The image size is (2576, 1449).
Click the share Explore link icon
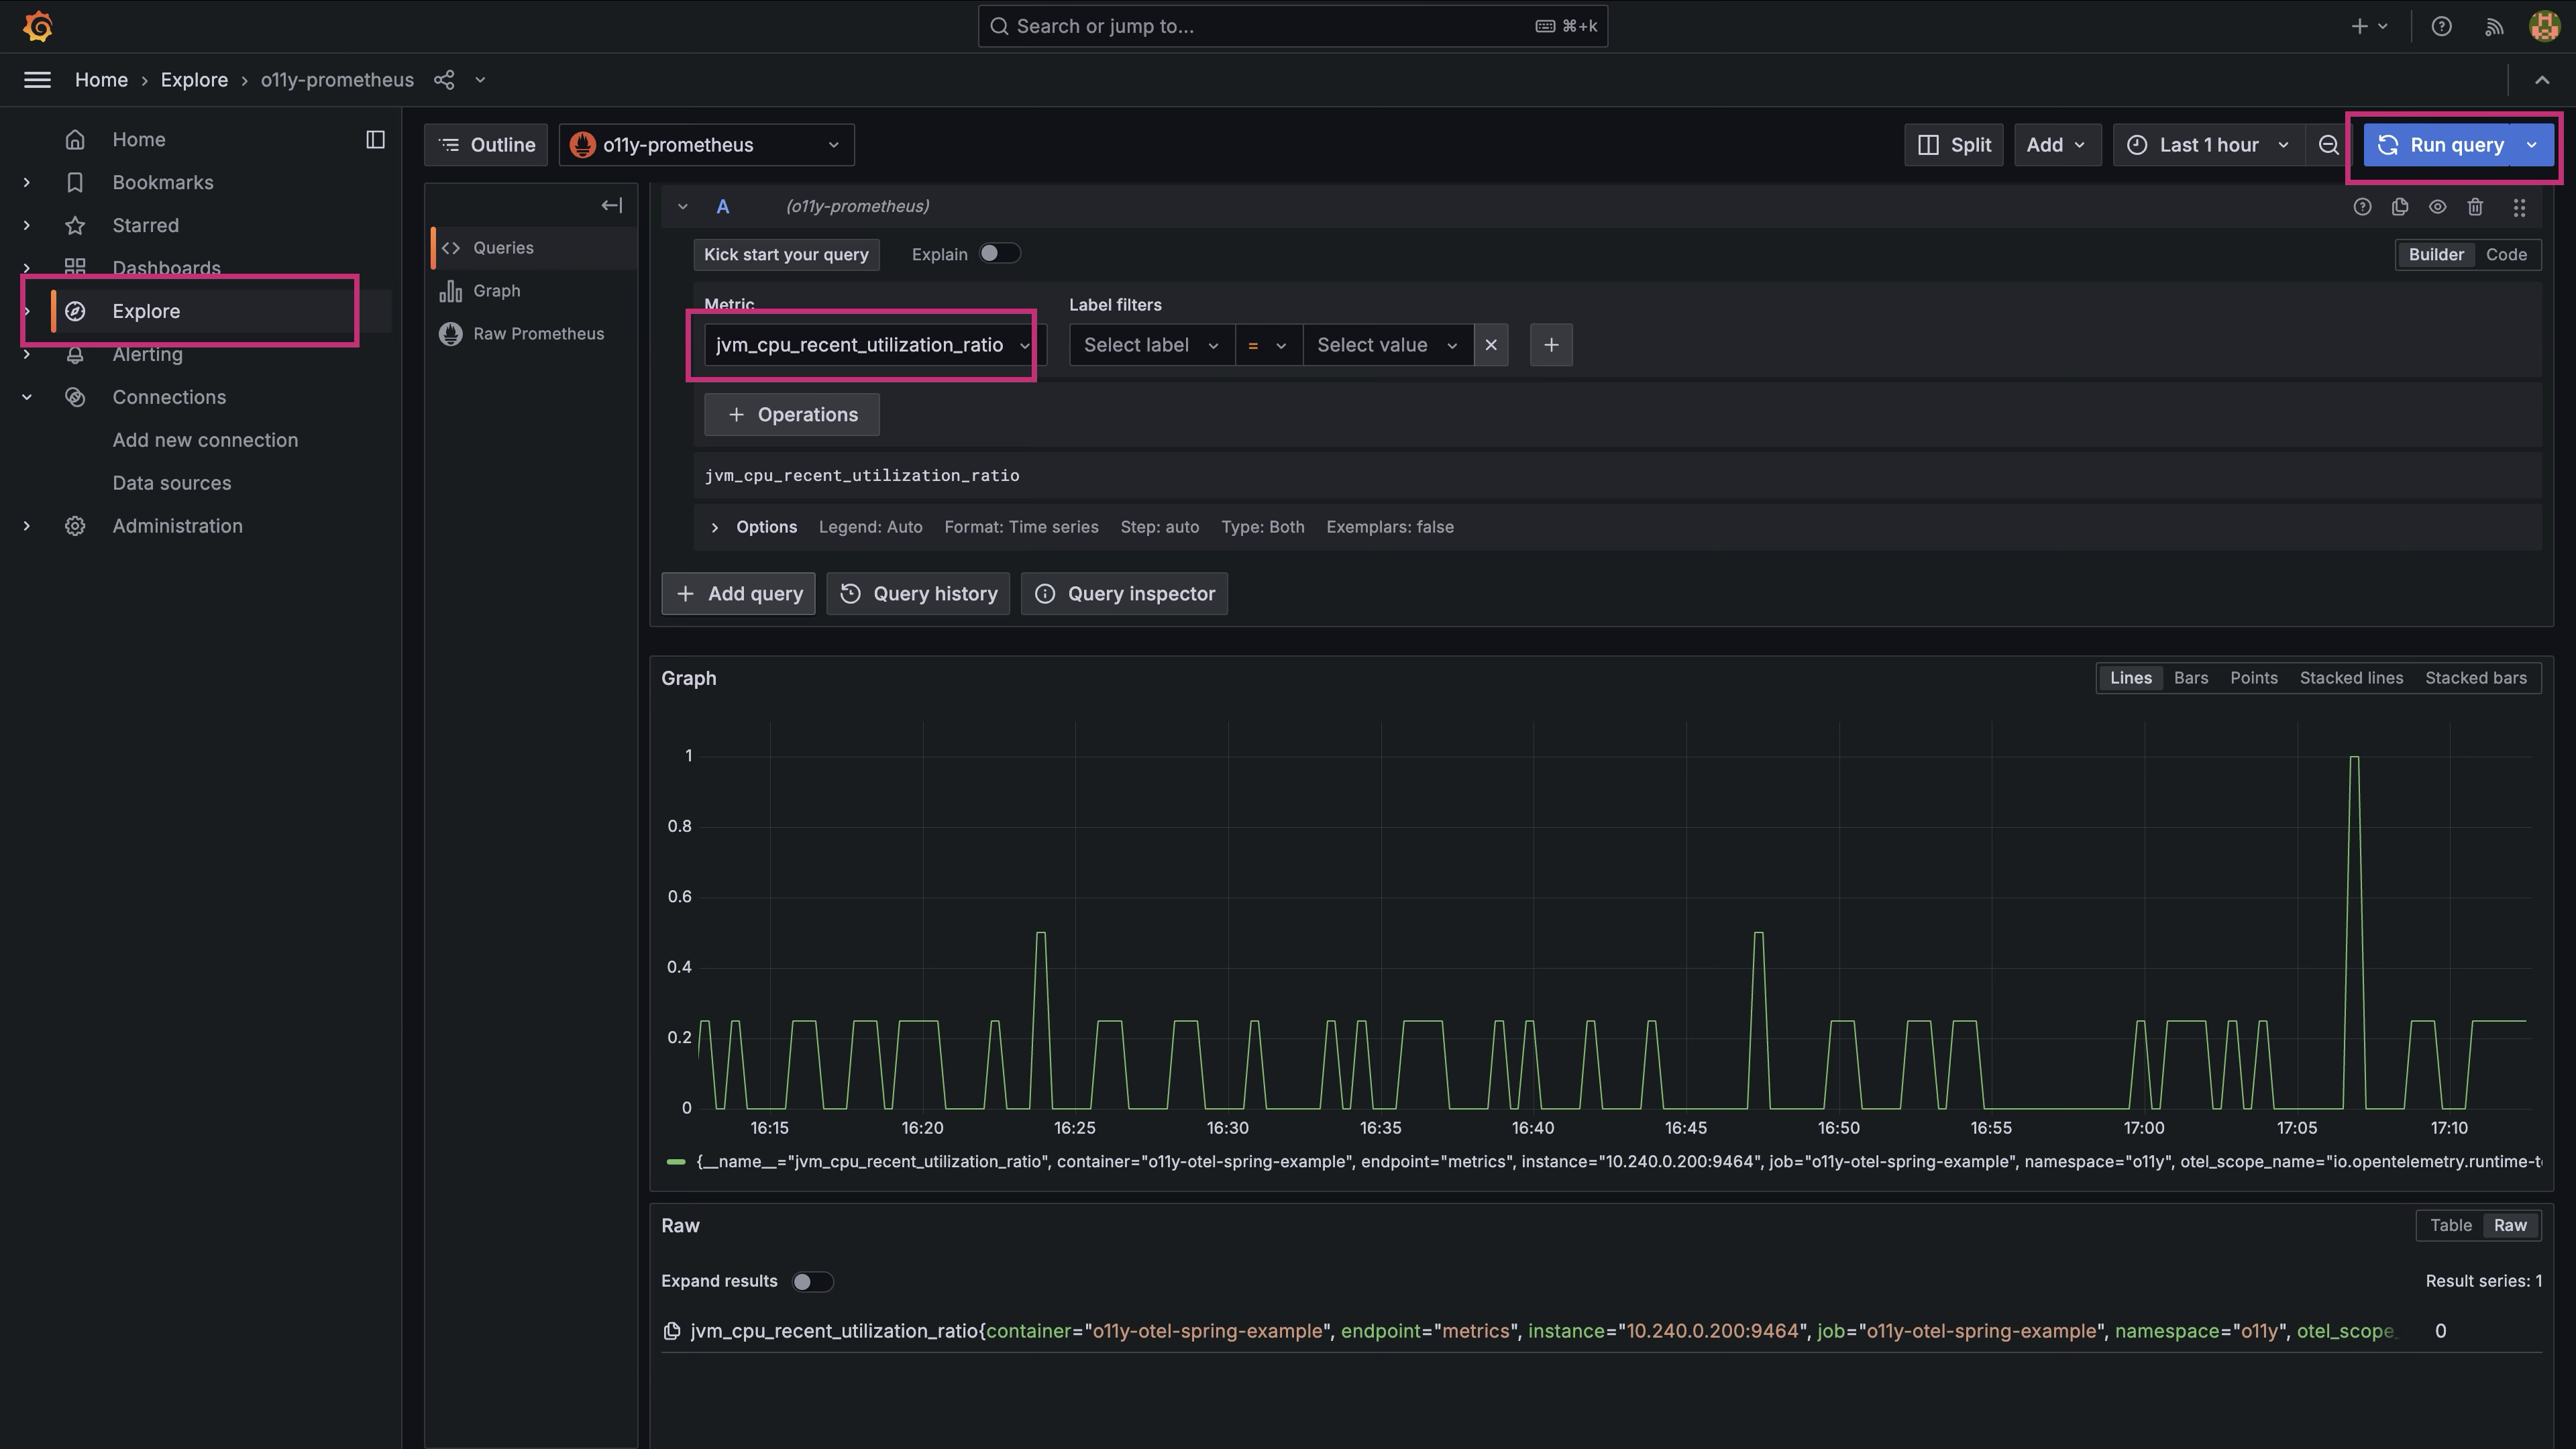pyautogui.click(x=444, y=80)
